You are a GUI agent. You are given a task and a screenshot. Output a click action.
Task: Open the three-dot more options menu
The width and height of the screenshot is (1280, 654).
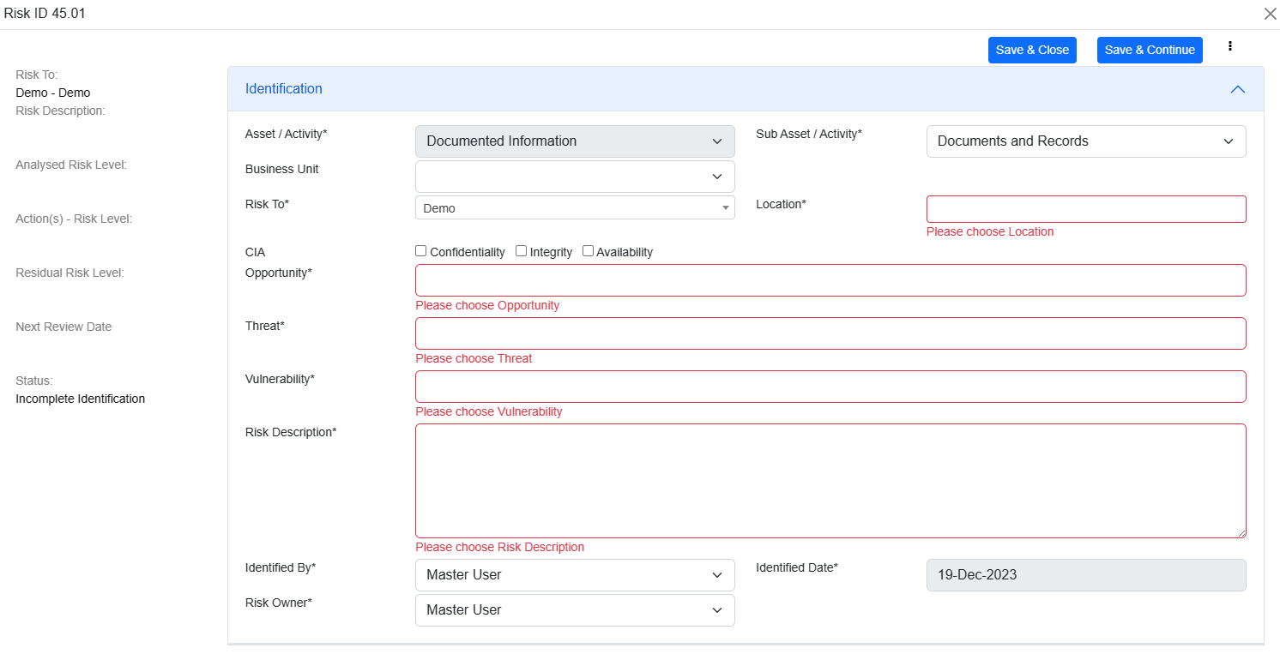pos(1231,46)
